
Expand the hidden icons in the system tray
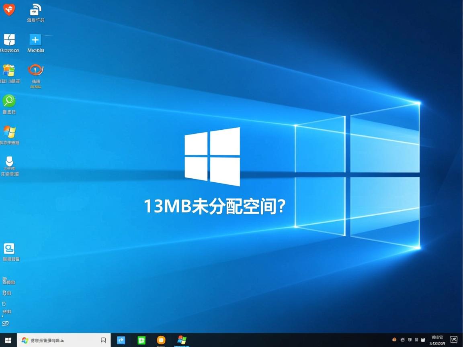(395, 340)
